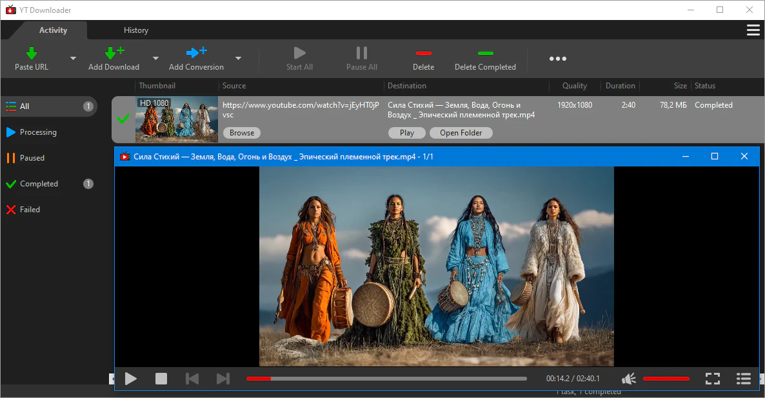765x398 pixels.
Task: Click the Status column header
Action: click(704, 86)
